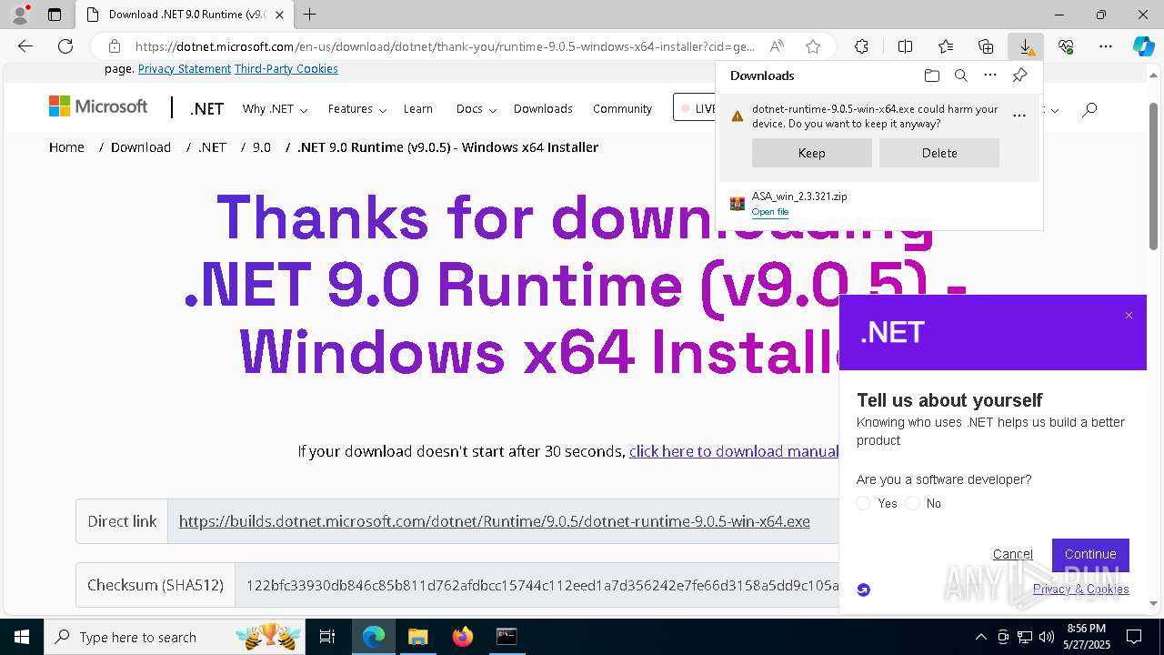Click the .NET brand link

[x=206, y=109]
